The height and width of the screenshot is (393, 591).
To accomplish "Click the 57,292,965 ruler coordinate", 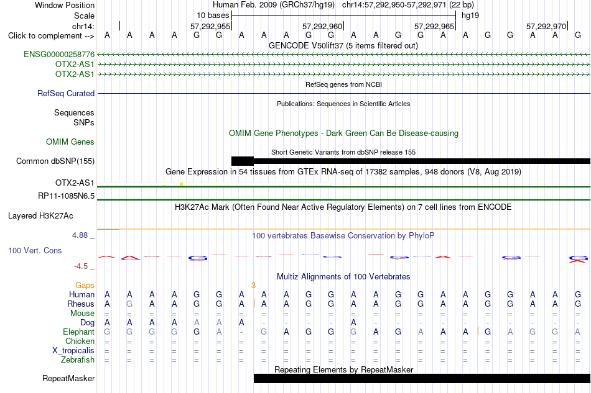I will [x=434, y=26].
